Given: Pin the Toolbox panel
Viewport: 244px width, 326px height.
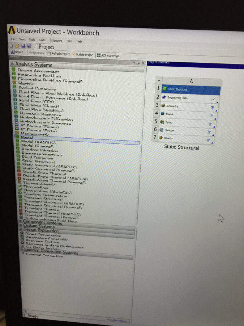Looking at the screenshot, I should click(x=138, y=63).
